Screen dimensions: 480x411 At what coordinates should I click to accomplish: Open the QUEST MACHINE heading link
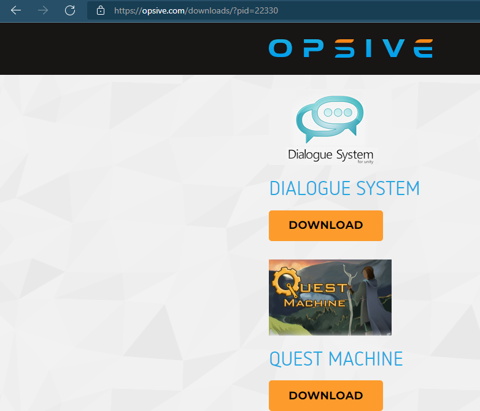(x=336, y=359)
